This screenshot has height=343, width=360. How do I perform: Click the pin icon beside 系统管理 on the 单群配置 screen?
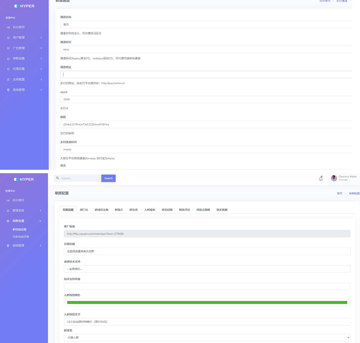pos(8,246)
